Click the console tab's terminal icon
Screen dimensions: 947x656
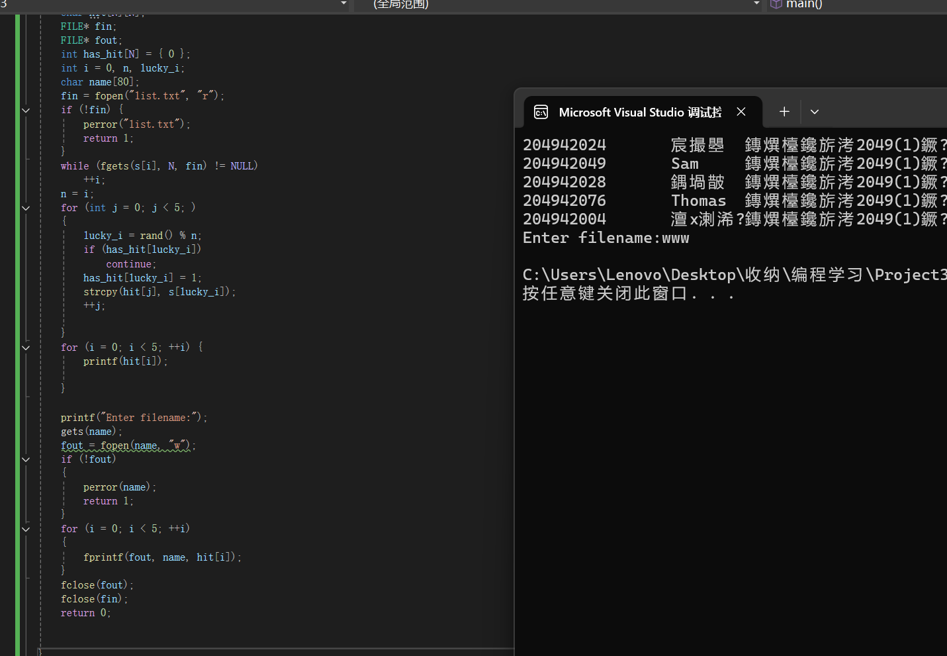[541, 112]
